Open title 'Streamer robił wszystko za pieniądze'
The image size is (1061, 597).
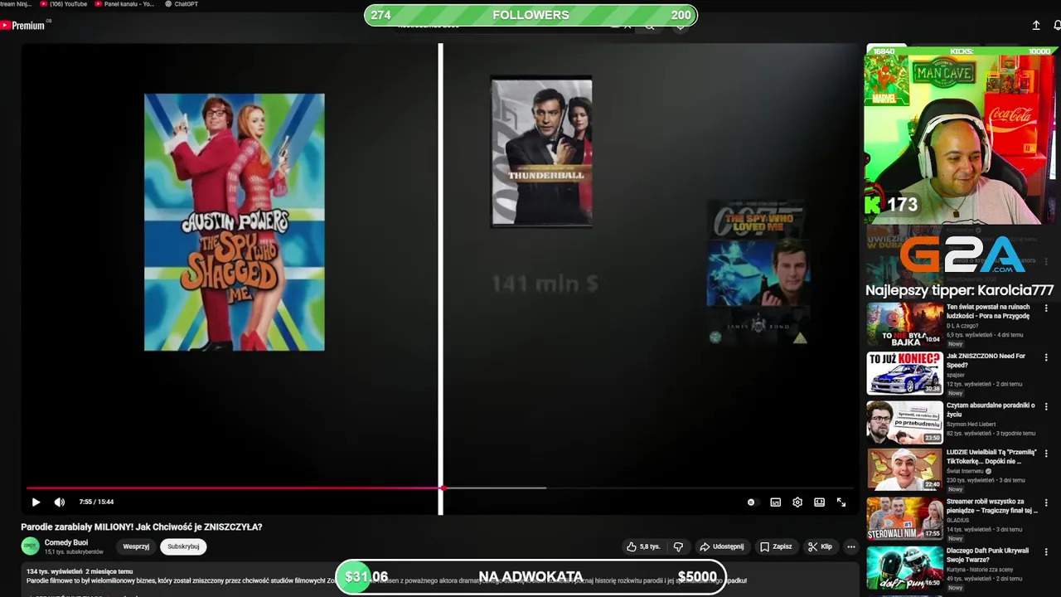(x=991, y=506)
